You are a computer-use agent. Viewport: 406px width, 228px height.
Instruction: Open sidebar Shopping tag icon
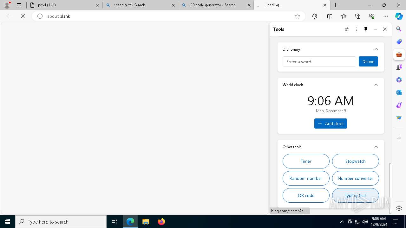coord(399,42)
